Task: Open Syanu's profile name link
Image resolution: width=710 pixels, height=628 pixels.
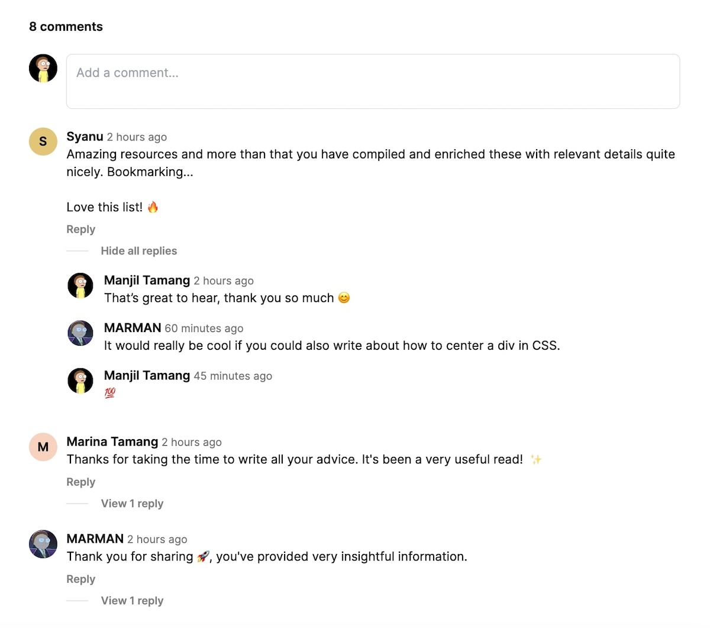Action: pyautogui.click(x=85, y=137)
